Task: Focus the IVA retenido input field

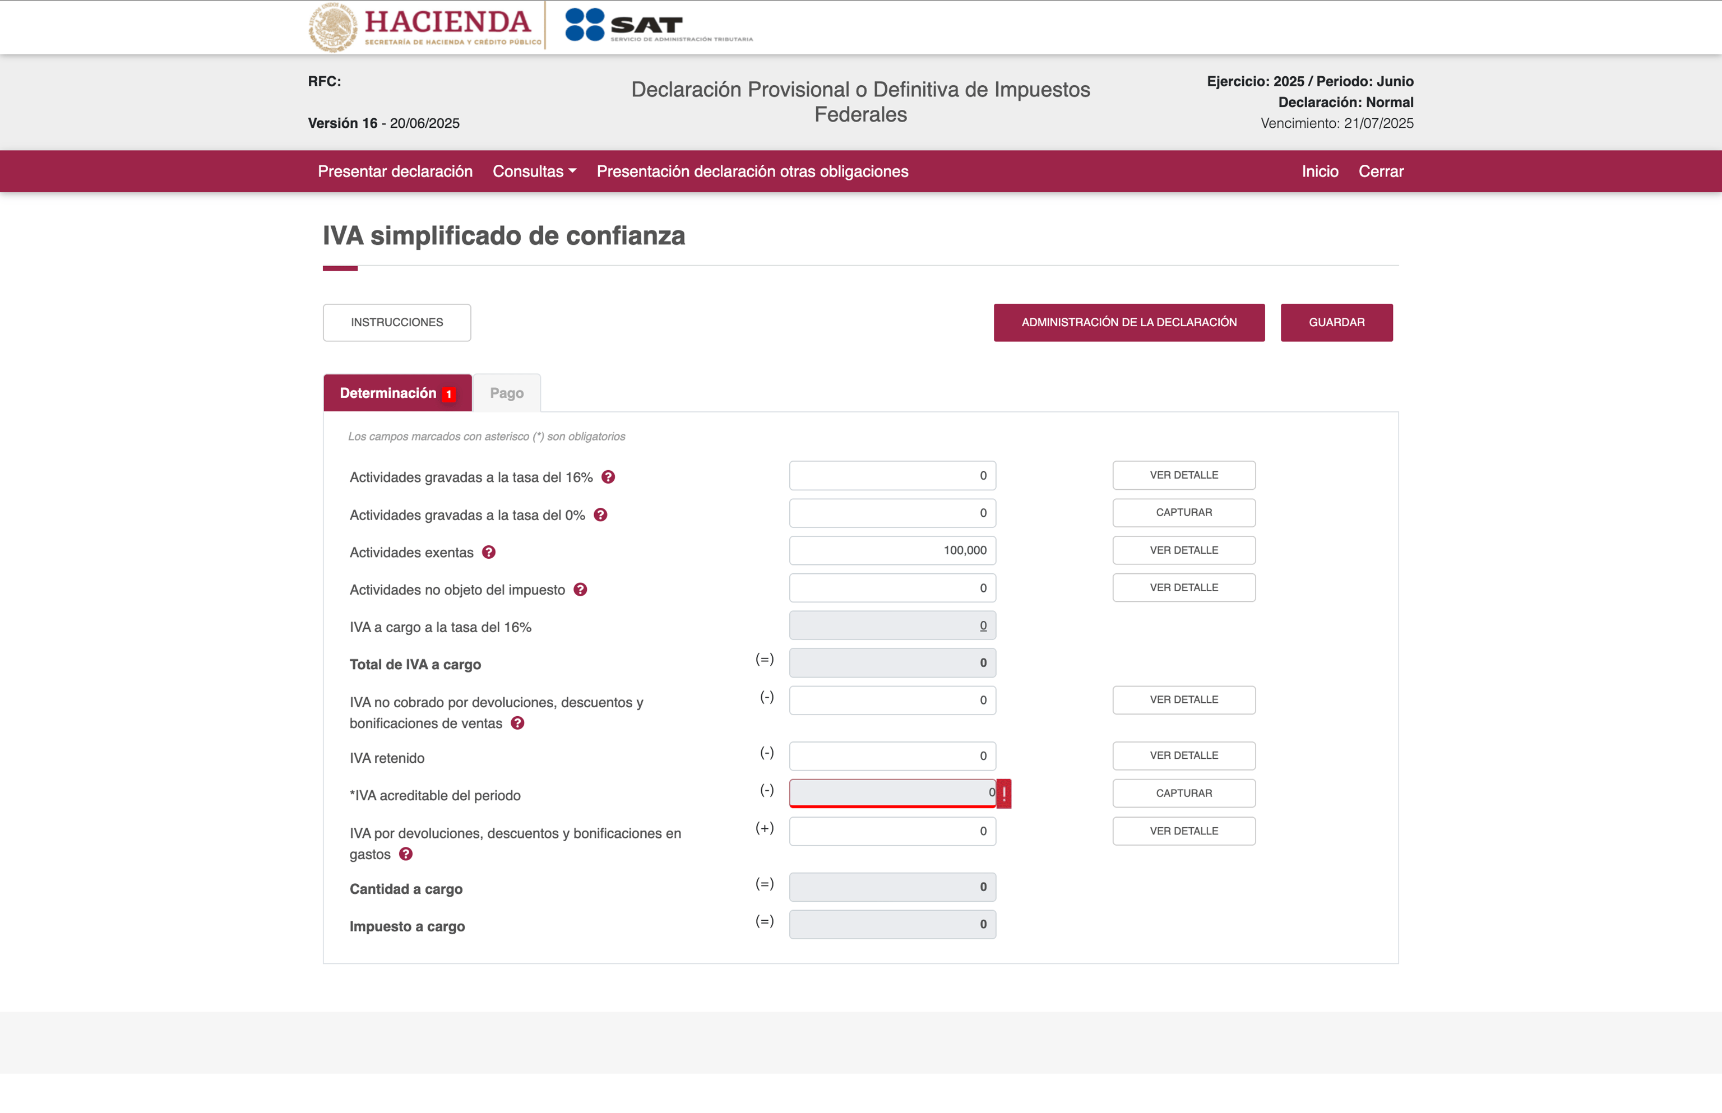Action: click(892, 756)
